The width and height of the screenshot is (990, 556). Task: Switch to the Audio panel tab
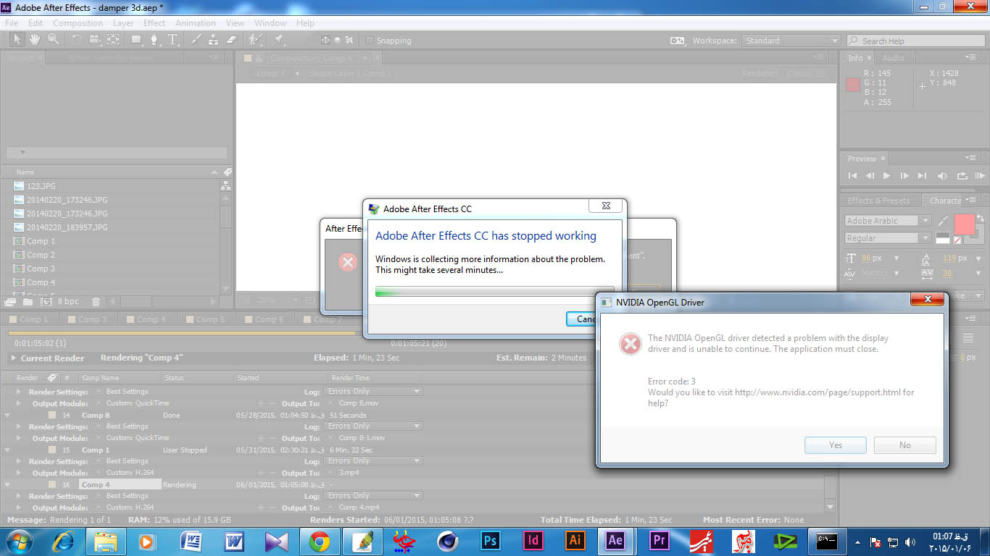coord(893,58)
